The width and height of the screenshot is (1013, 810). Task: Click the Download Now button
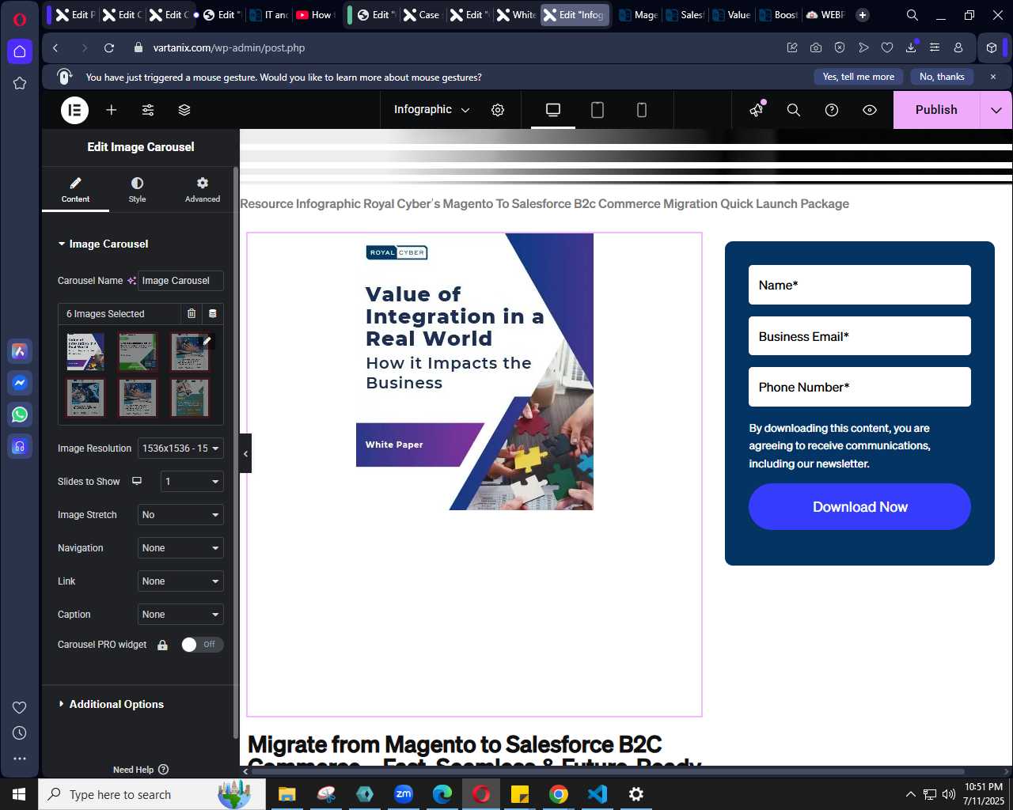coord(859,507)
